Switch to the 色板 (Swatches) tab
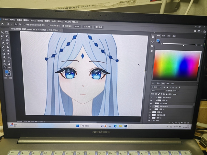207x155 pixels. click(x=163, y=36)
